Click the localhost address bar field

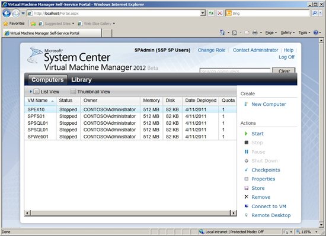click(116, 13)
